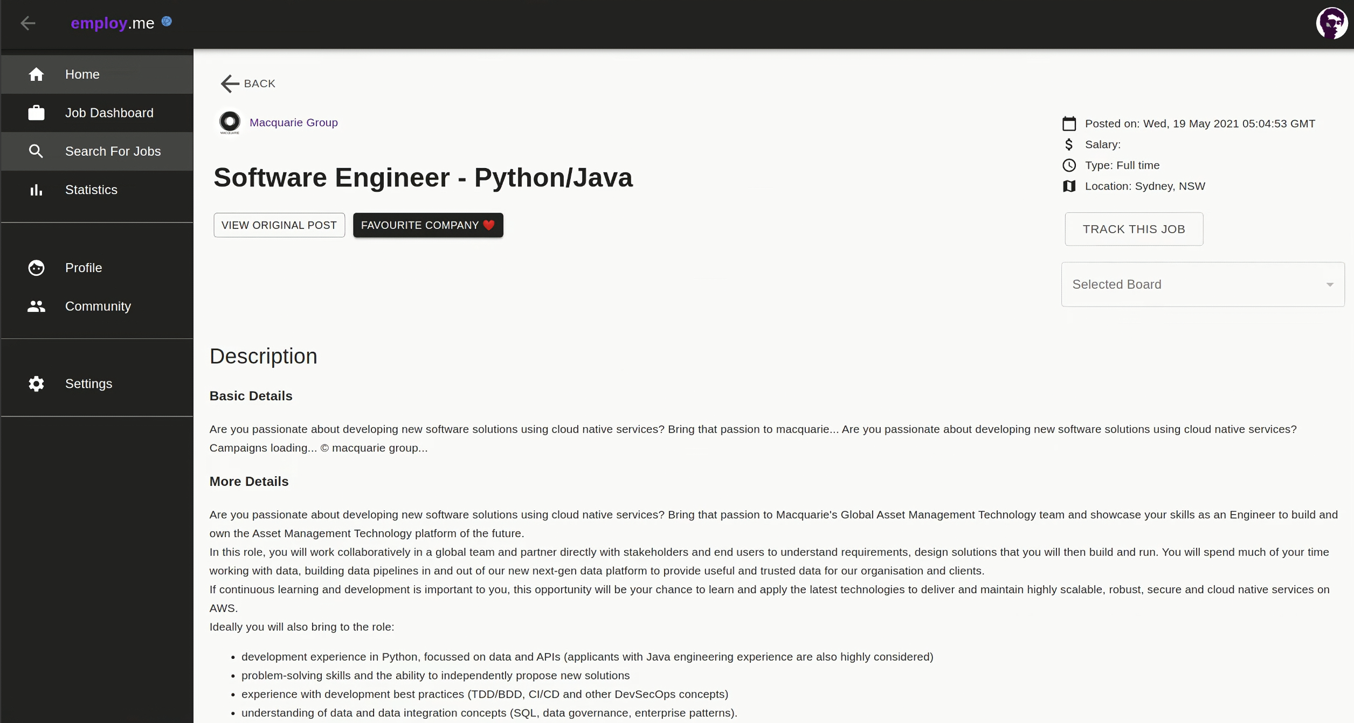This screenshot has width=1354, height=723.
Task: Open the Home sidebar icon
Action: pos(36,74)
